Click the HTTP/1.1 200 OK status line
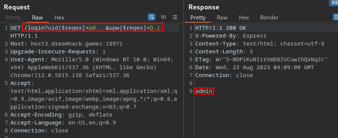This screenshot has width=338, height=138. [221, 28]
